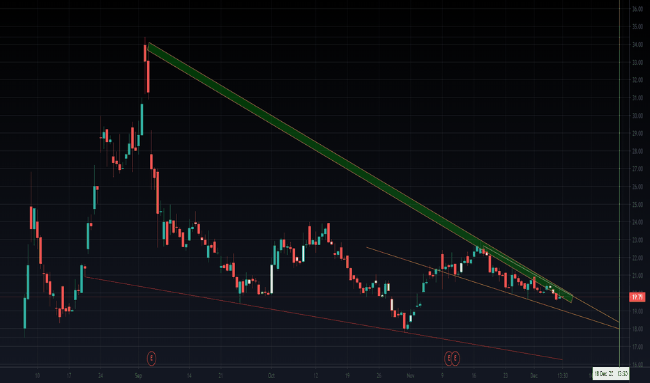Select the short green channel near December candles
Viewport: 650px width, 383px height.
527,273
